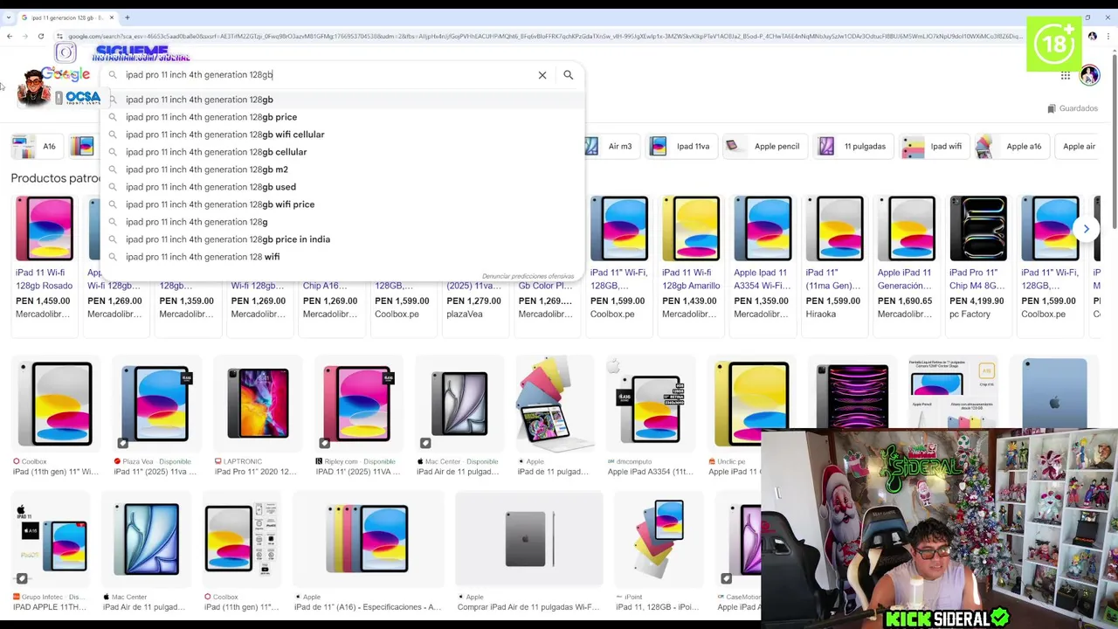
Task: Open 'iPad de 11" (A16) - Especificaciones' result
Action: coord(368,552)
